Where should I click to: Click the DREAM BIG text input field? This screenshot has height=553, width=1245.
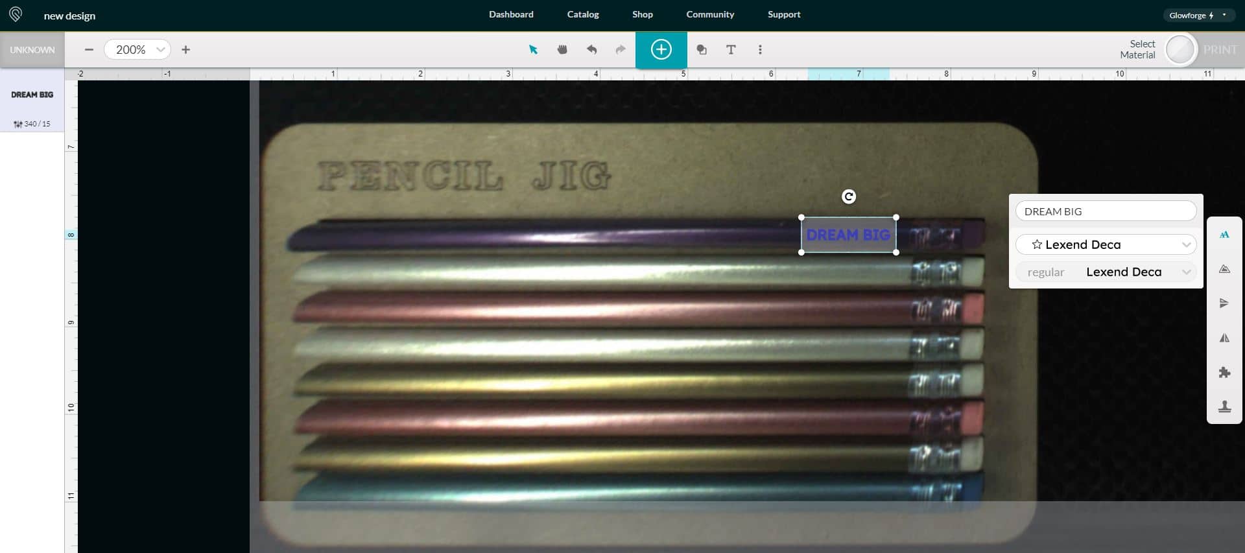(1106, 211)
